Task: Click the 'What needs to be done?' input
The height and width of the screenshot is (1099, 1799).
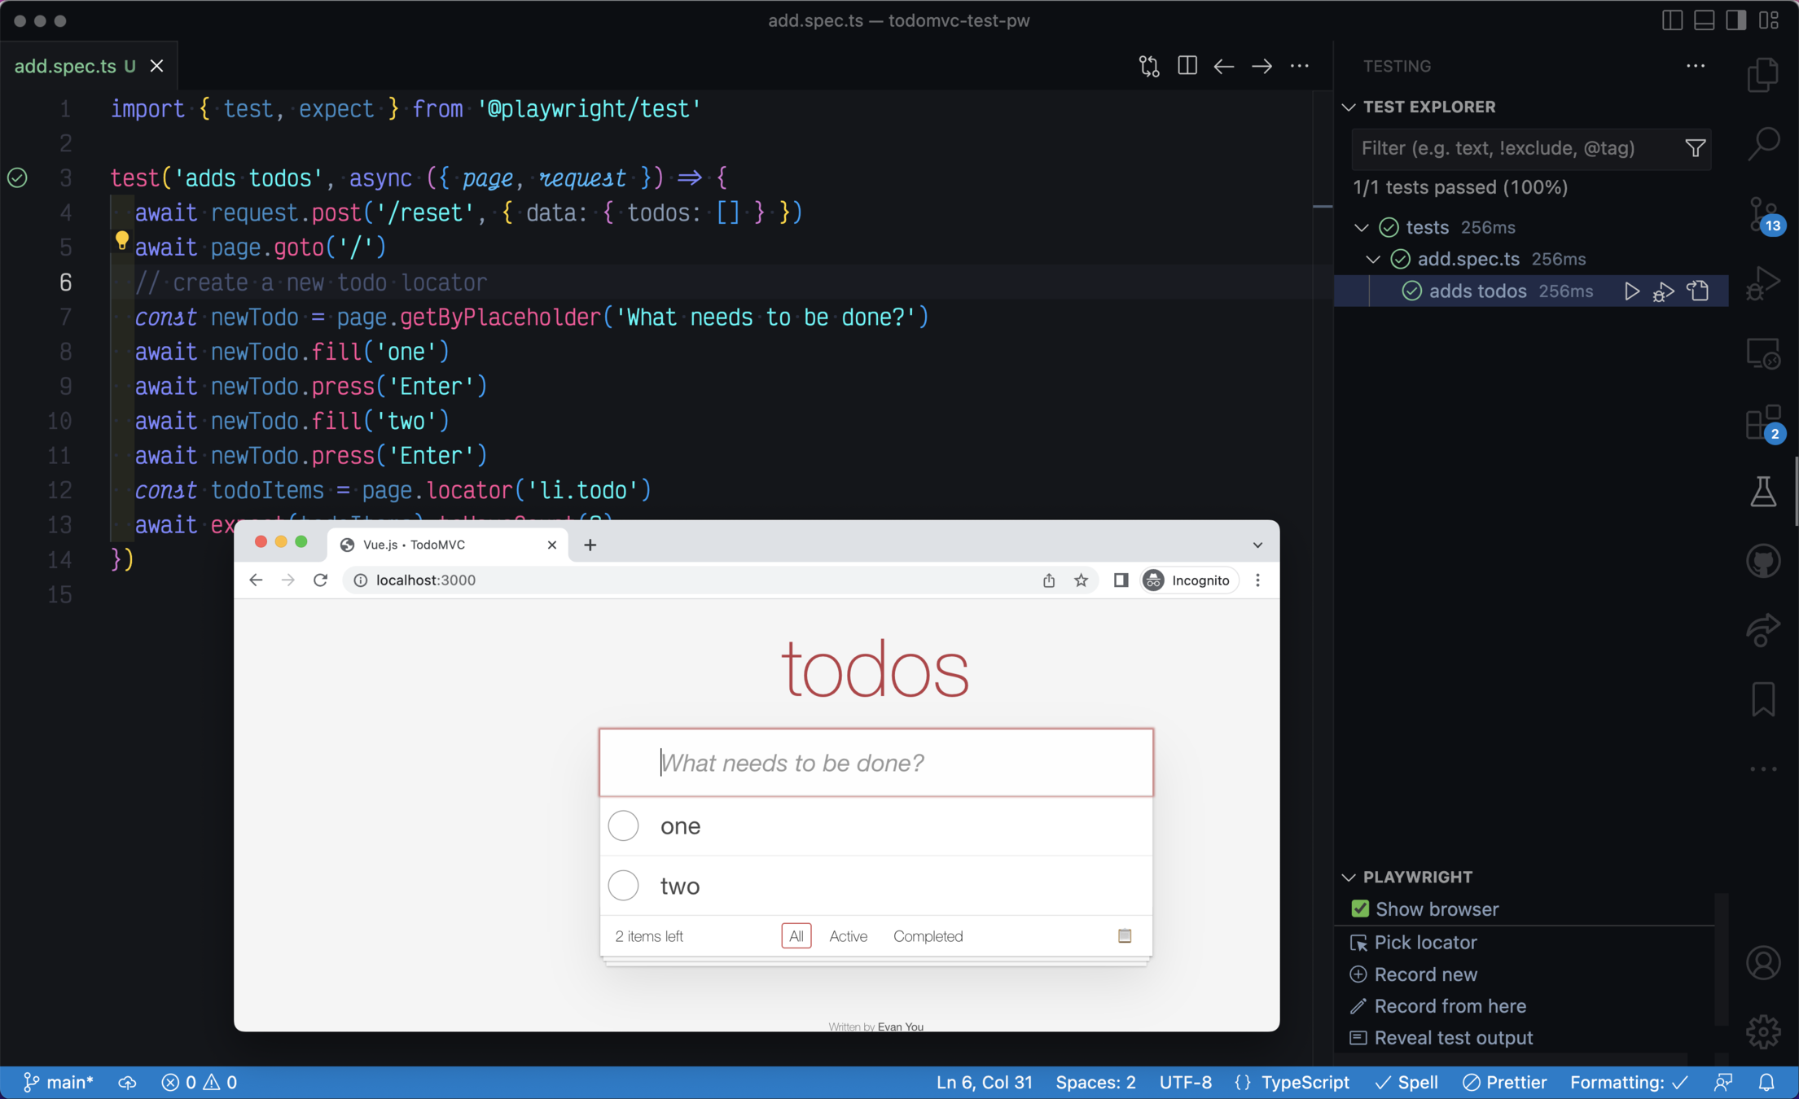Action: (875, 763)
